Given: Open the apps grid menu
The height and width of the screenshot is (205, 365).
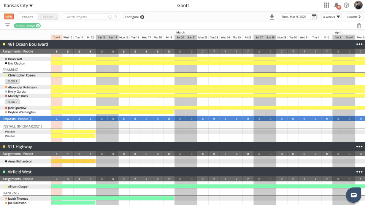Looking at the screenshot, I should point(327,5).
